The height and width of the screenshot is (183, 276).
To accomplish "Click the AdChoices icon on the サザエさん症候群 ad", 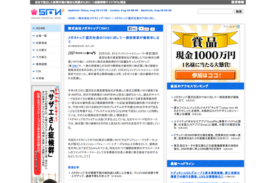I will [x=58, y=87].
